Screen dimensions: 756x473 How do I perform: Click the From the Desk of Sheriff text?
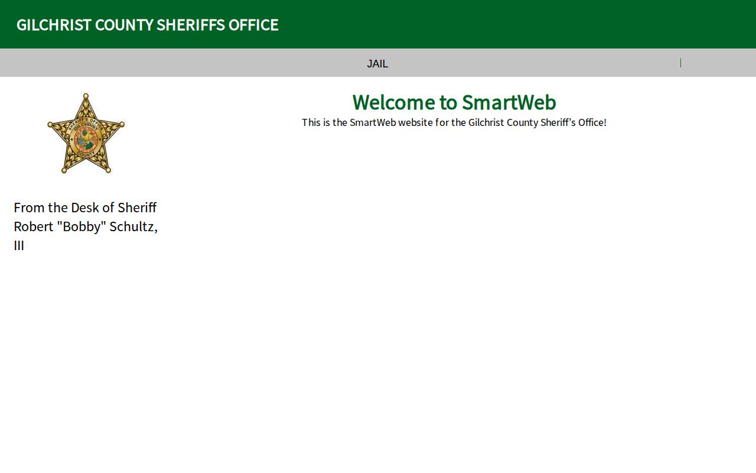click(86, 226)
